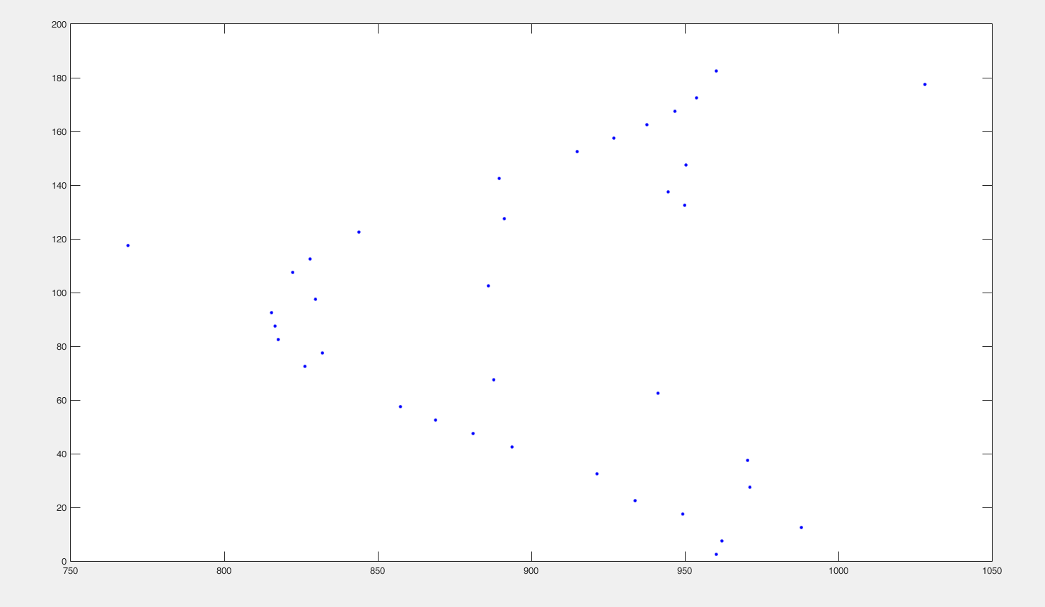Click the x-axis tick label "800"
Screen dimensions: 1045x607
pos(224,571)
